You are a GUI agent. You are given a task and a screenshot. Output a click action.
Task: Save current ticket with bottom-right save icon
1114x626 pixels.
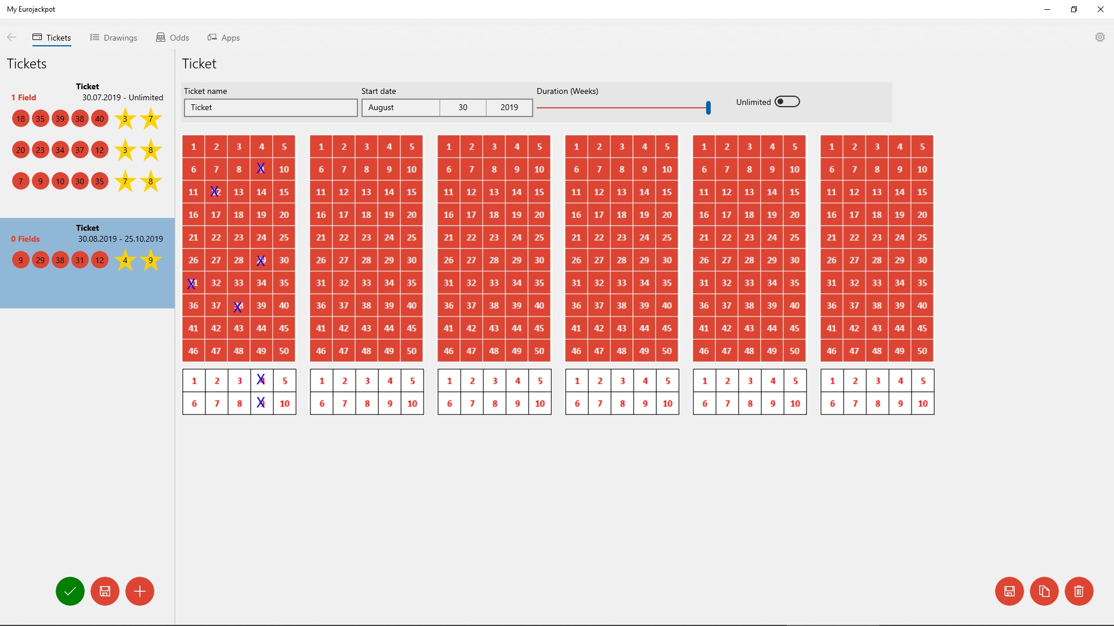1010,591
